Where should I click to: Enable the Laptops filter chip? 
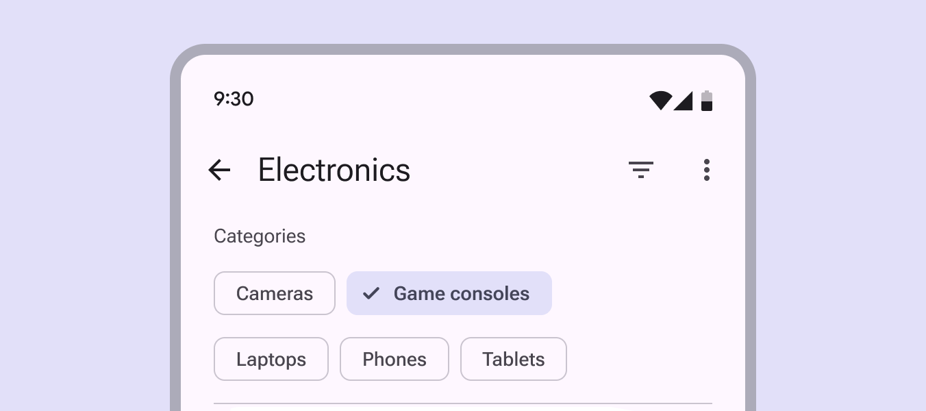[271, 359]
